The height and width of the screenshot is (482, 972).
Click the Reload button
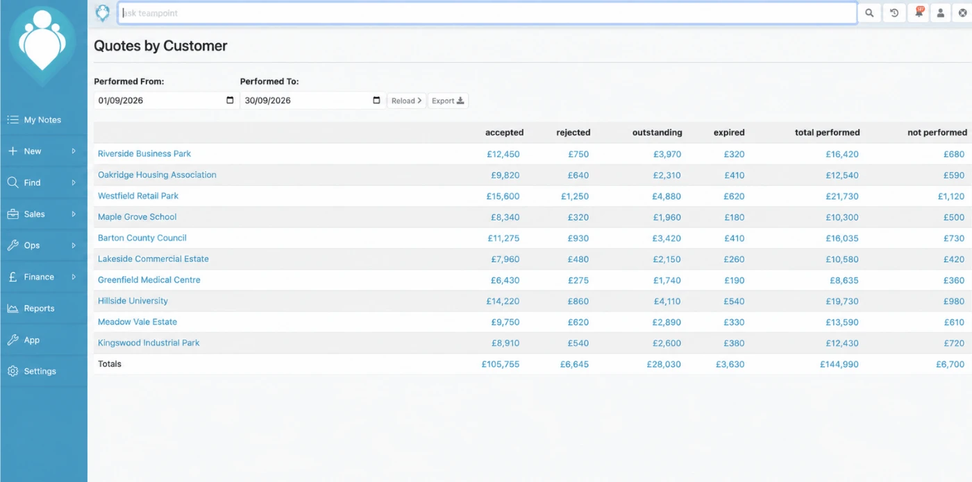[406, 101]
